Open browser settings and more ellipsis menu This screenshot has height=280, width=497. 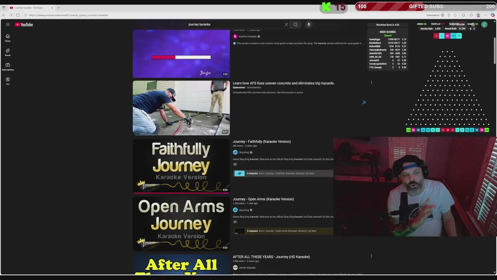click(485, 15)
